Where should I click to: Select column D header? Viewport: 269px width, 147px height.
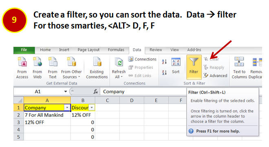[x=132, y=100]
